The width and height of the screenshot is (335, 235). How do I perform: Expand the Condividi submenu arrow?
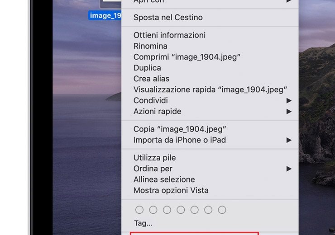pos(289,100)
